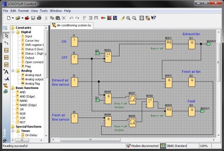The image size is (224, 151).
Task: Select the Air-conditioning system.lsc tab
Action: coord(72,26)
